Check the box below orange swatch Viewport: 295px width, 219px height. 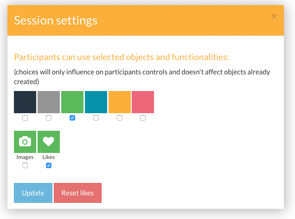point(120,118)
